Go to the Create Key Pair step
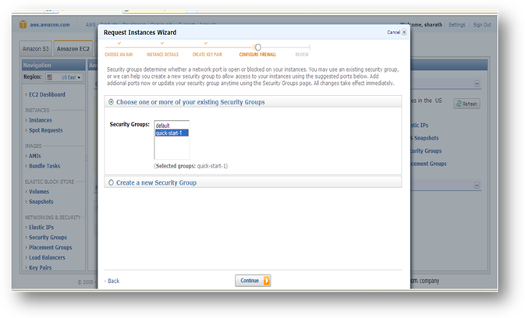This screenshot has width=525, height=318. tap(207, 55)
